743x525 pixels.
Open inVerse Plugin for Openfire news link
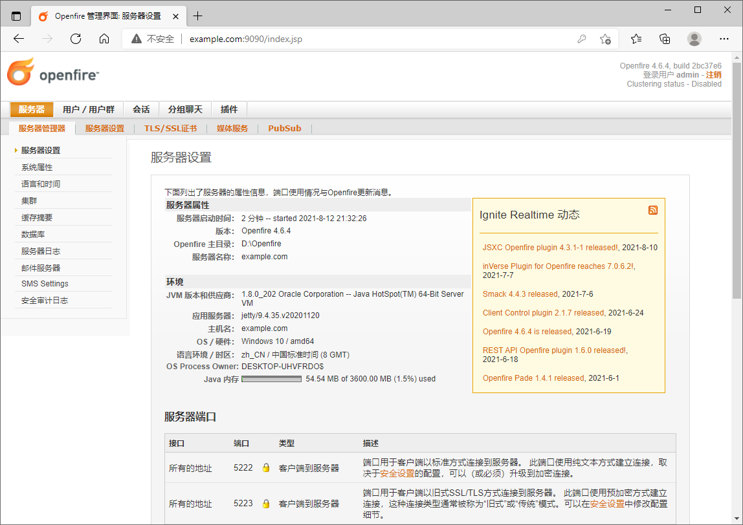pyautogui.click(x=558, y=266)
